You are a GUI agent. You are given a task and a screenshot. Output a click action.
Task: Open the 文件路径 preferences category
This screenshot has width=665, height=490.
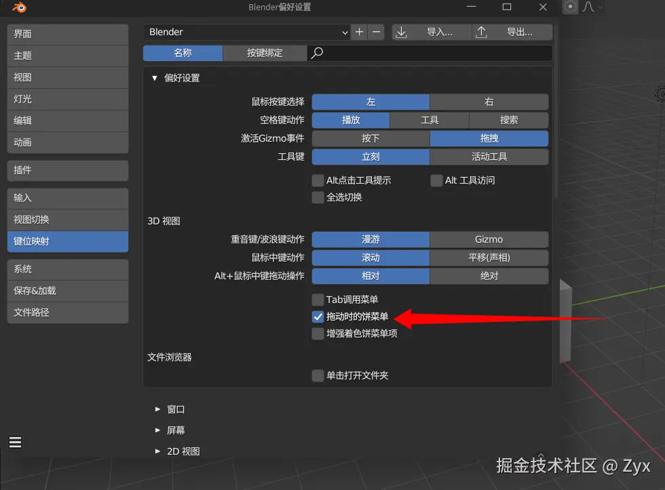[68, 312]
